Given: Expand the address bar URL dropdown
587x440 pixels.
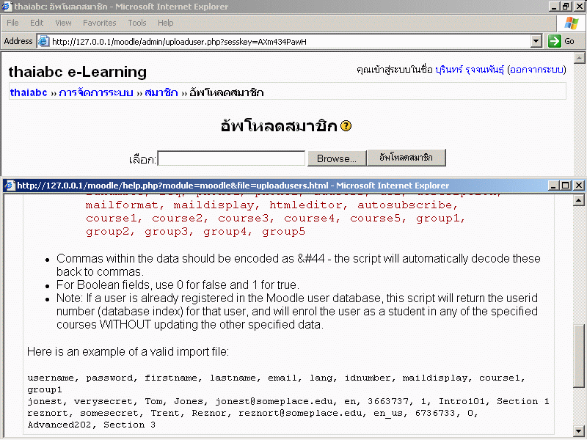Looking at the screenshot, I should click(x=536, y=42).
